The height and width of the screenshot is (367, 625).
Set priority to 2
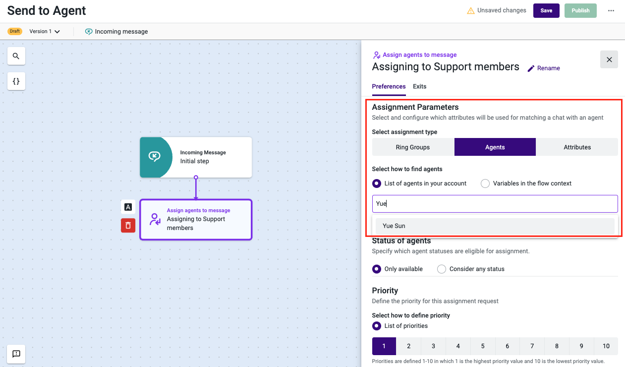coord(409,346)
